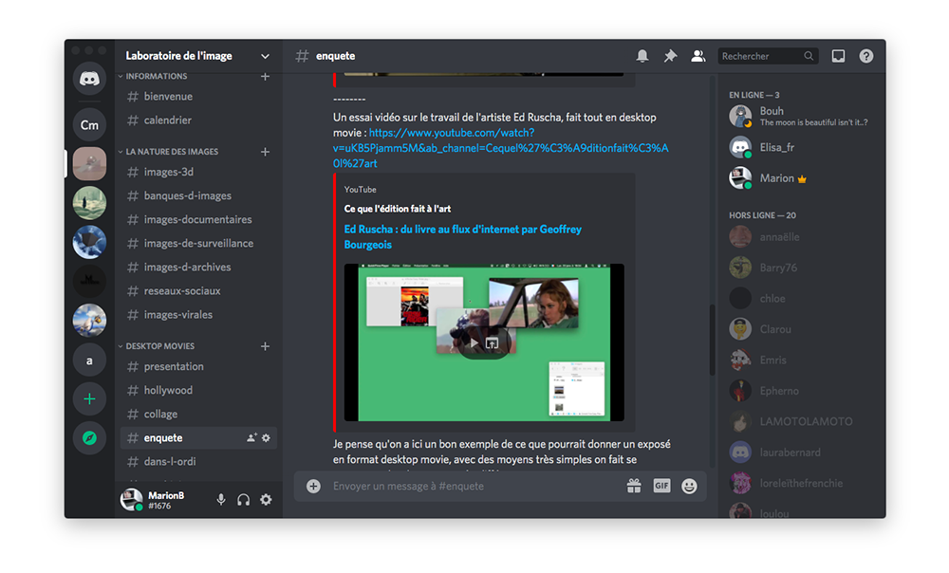Open member Elisa_fr profile
The image size is (949, 573).
click(799, 147)
